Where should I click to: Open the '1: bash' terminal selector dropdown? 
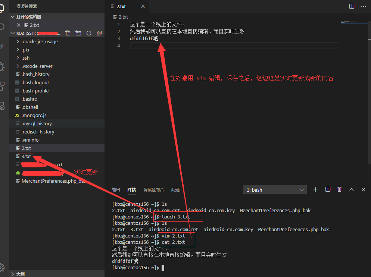pos(275,189)
